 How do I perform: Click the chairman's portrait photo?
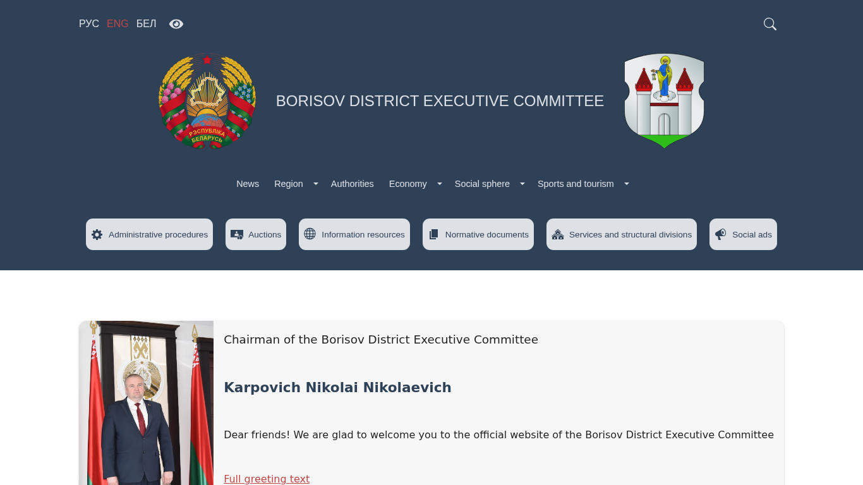147,403
